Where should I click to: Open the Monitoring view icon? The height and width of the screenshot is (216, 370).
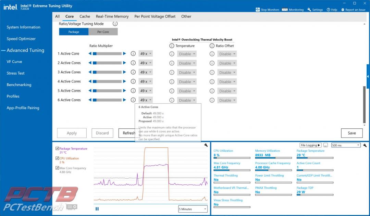pyautogui.click(x=285, y=10)
